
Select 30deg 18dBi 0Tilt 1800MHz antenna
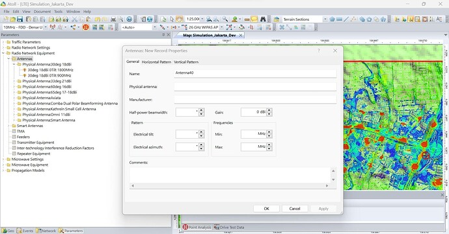point(50,70)
